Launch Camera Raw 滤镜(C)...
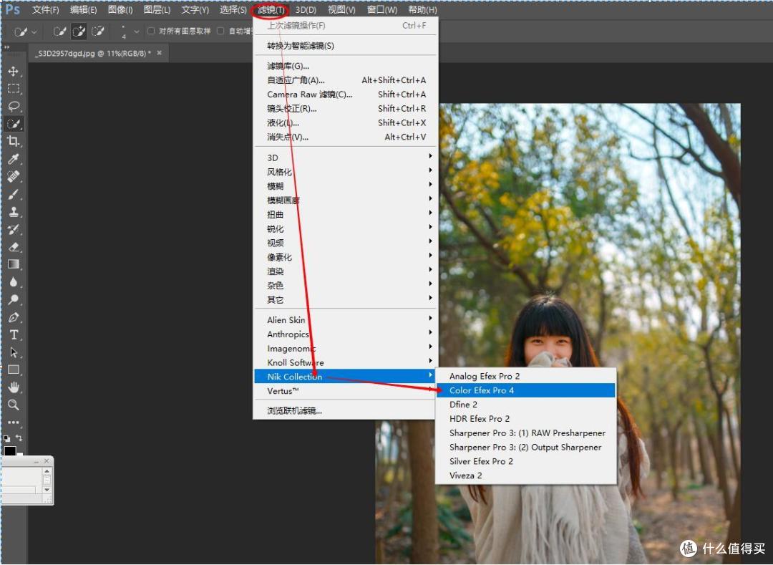The image size is (773, 565). click(345, 95)
